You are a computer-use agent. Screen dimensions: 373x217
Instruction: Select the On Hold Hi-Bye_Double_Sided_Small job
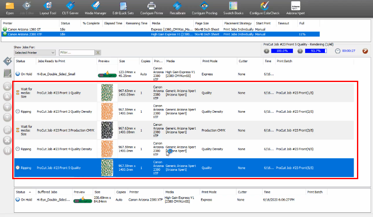click(57, 74)
